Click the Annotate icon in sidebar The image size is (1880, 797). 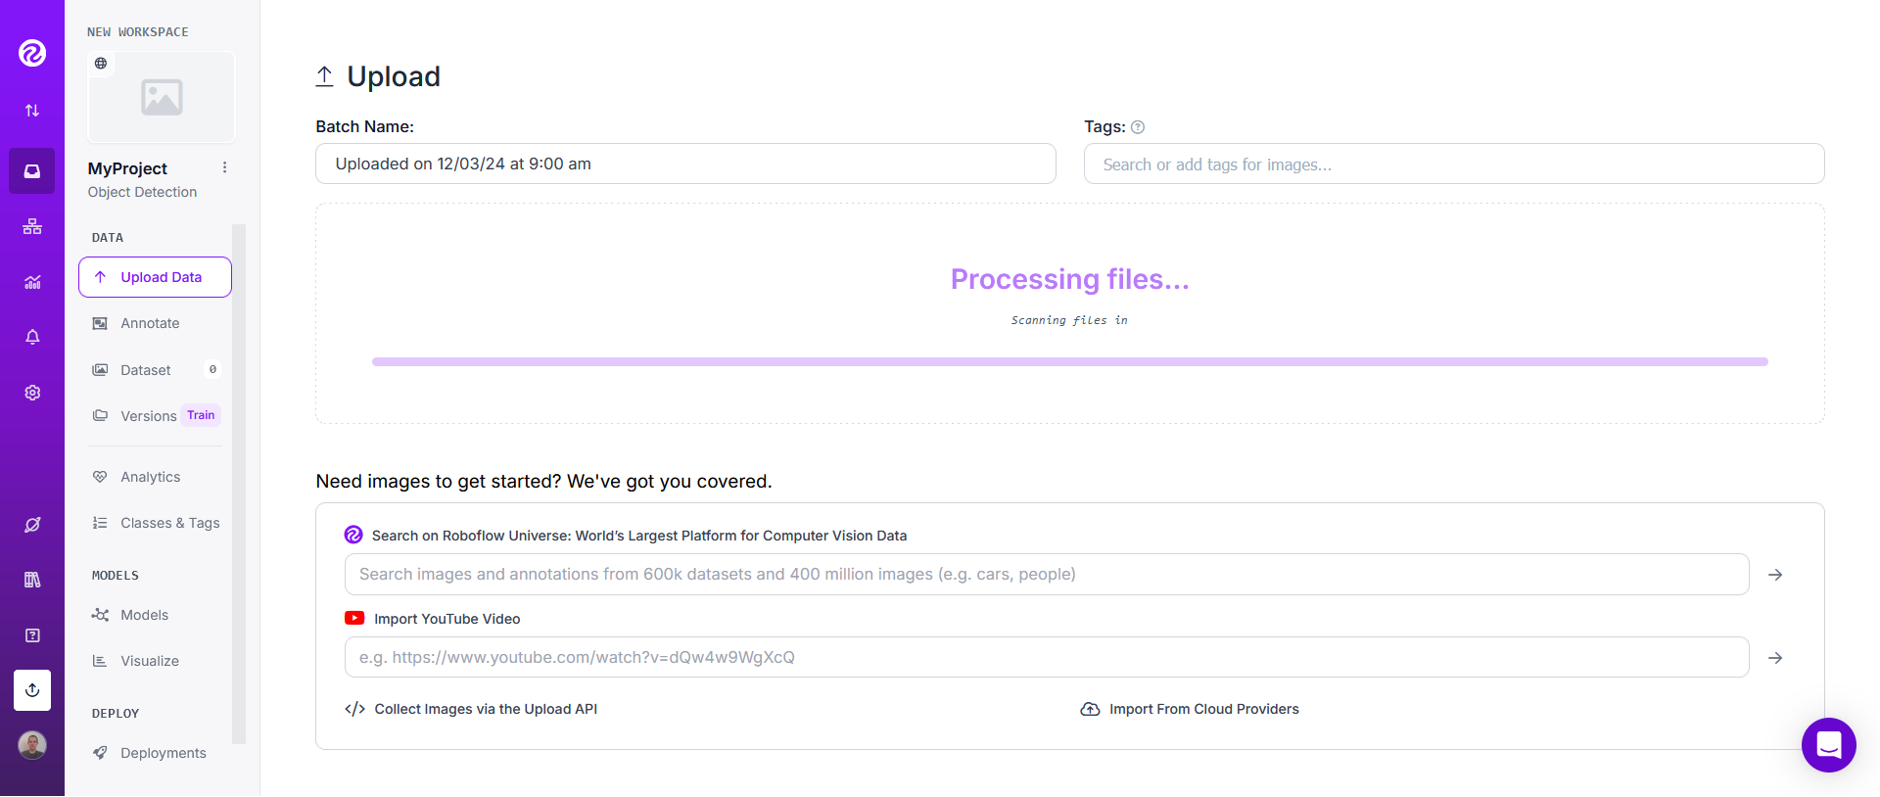(100, 323)
